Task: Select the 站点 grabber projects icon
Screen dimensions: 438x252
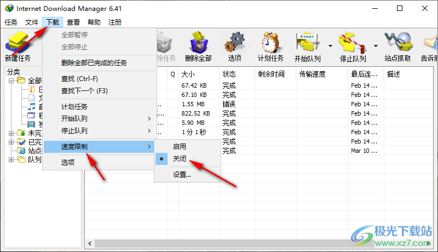Action: tap(21, 151)
